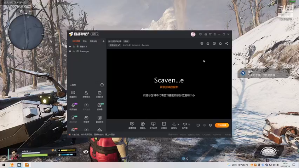Expand the microphone options arrow
This screenshot has height=168, width=299.
tap(178, 125)
